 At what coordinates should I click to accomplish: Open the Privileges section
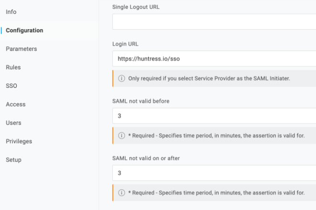point(19,141)
